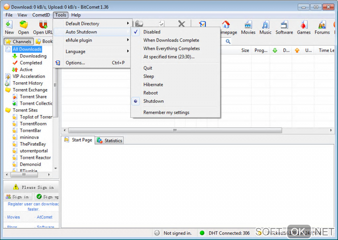The image size is (338, 240).
Task: Open the Movies toolbar icon
Action: (x=248, y=25)
